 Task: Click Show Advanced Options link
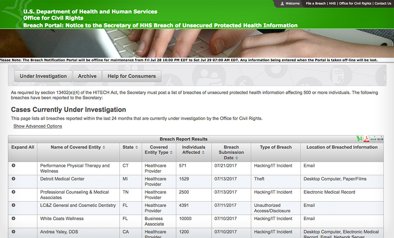(38, 126)
